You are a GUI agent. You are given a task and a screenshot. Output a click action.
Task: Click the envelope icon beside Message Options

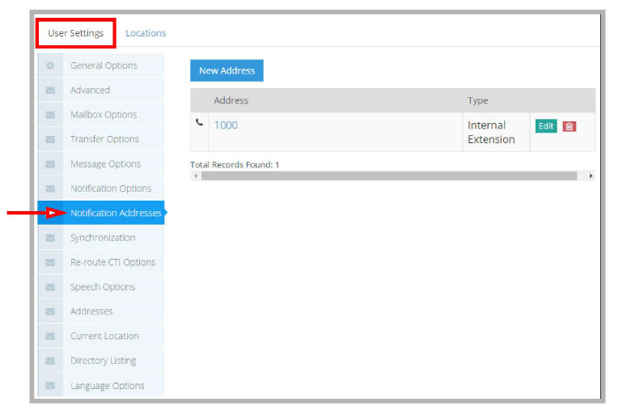[x=50, y=164]
